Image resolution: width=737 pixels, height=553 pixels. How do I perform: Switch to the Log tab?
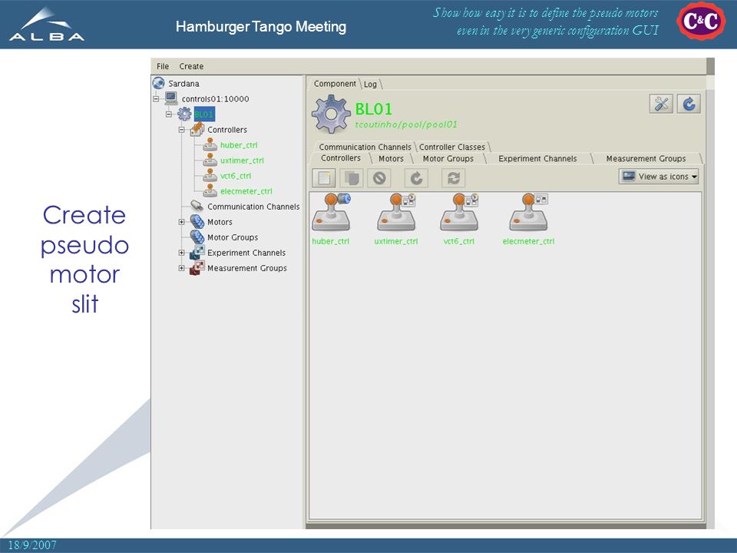tap(370, 84)
